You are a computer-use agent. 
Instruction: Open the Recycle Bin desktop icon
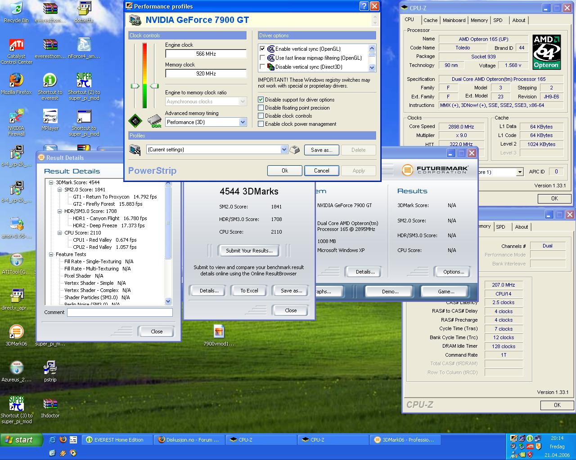[x=16, y=12]
